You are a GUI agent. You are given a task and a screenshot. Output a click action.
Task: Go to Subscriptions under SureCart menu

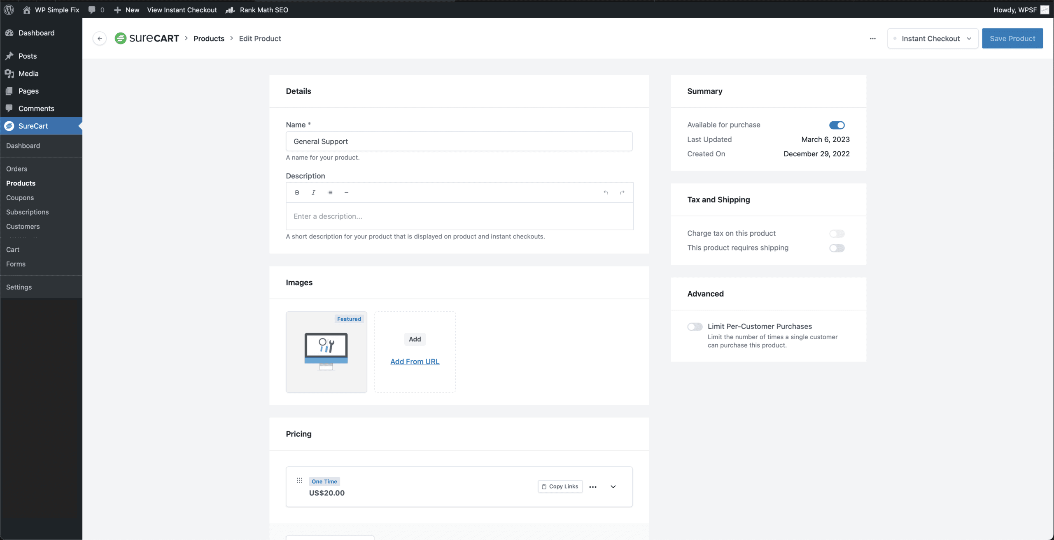[x=28, y=212]
